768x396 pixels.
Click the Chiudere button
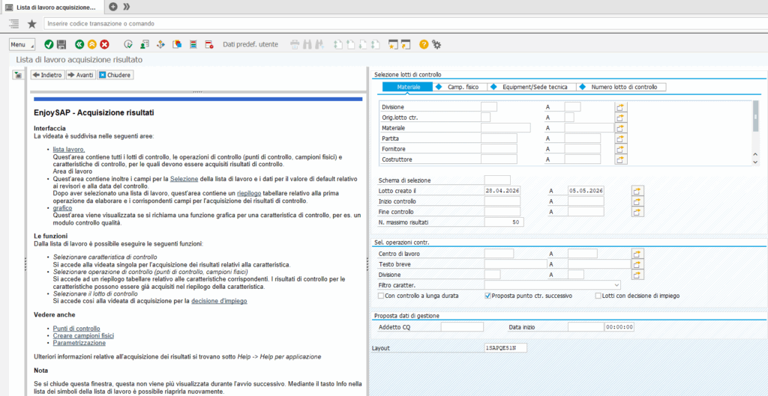tap(115, 76)
